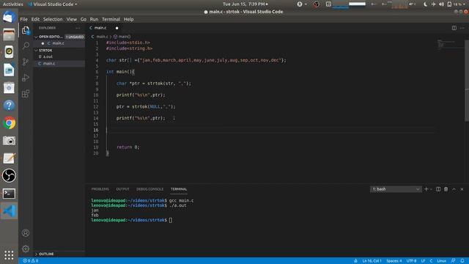Split the terminal pane
This screenshot has width=469, height=264.
(x=438, y=189)
